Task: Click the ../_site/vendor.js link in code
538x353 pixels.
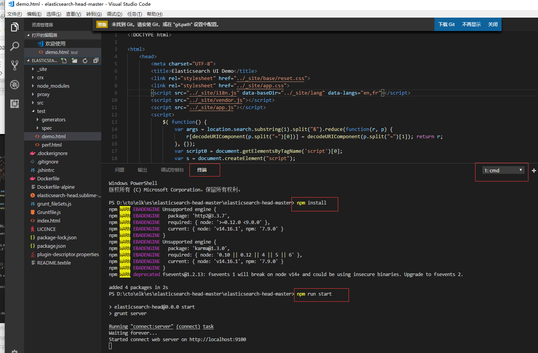Action: (x=216, y=100)
